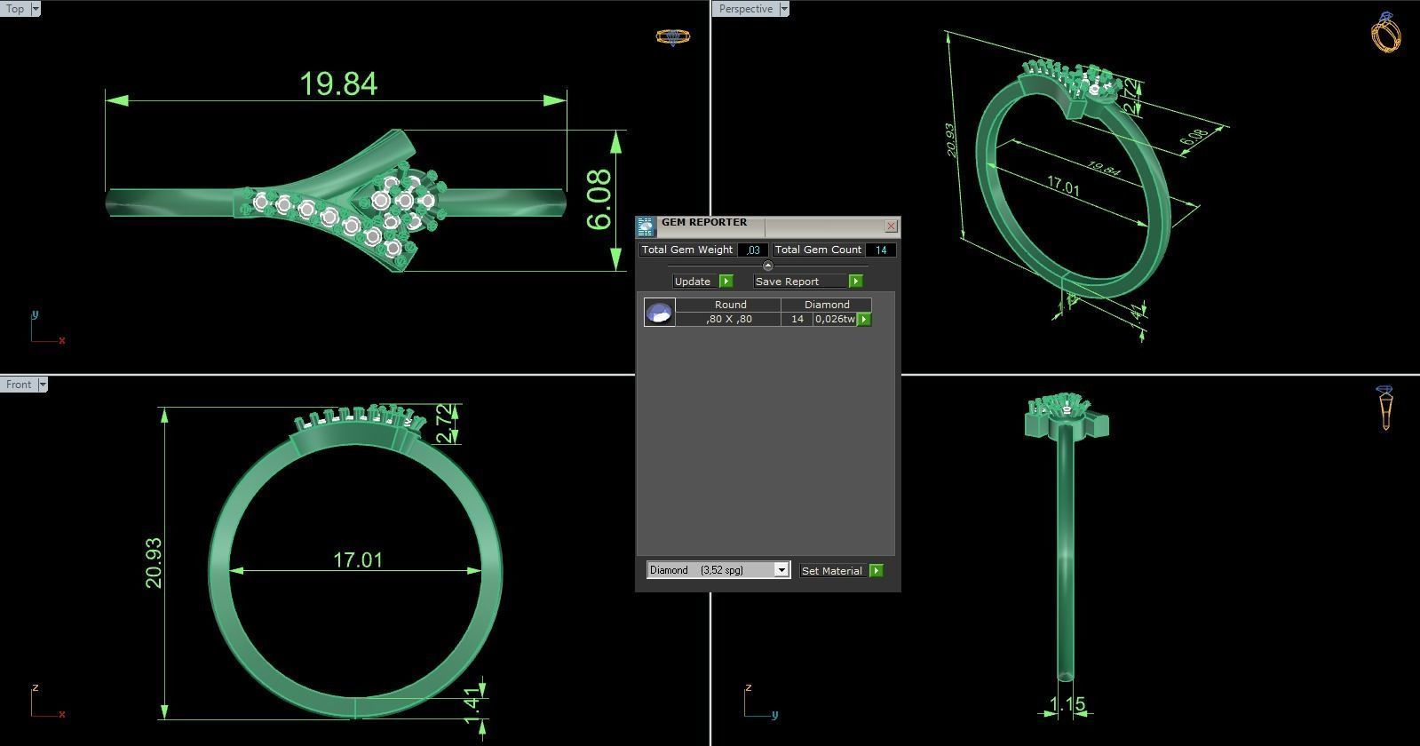Select the Perspective viewport title tab
Image resolution: width=1420 pixels, height=746 pixels.
point(745,9)
